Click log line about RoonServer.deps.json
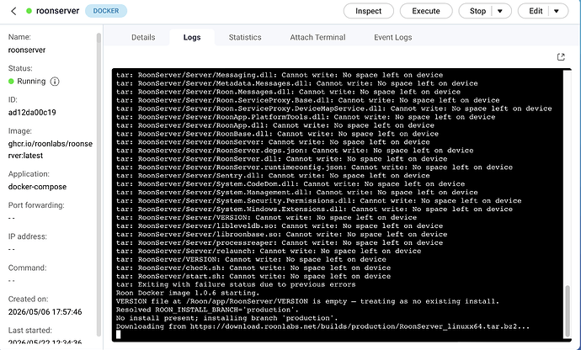 click(295, 151)
